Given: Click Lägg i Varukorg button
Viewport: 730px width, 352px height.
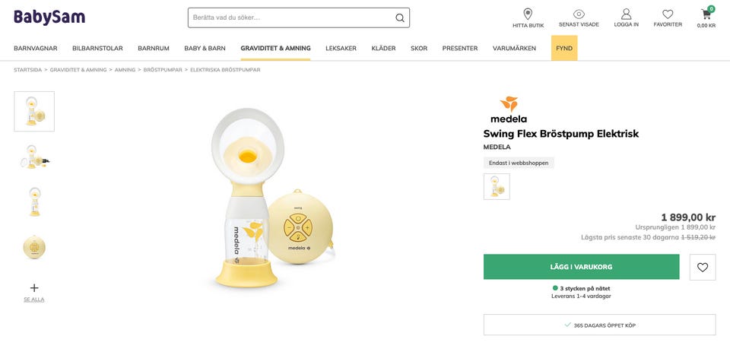Looking at the screenshot, I should [x=581, y=267].
